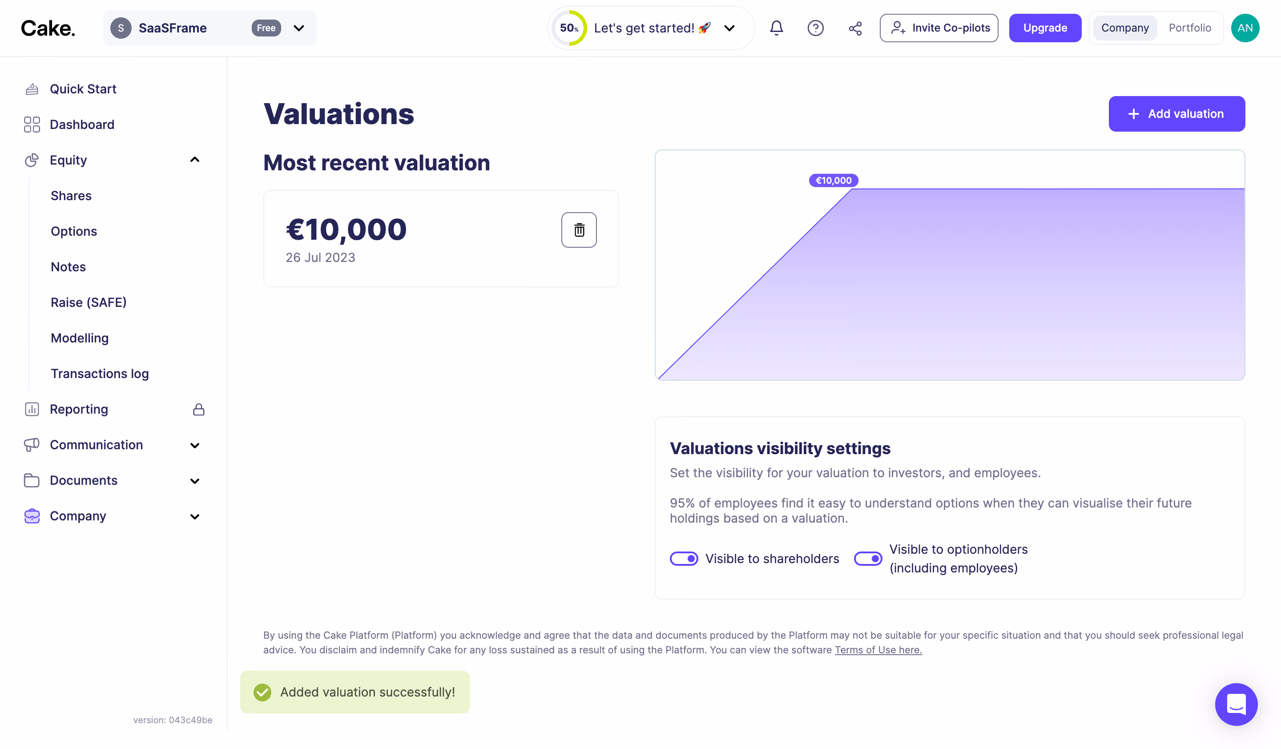Click the €10,000 chart label

coord(833,181)
